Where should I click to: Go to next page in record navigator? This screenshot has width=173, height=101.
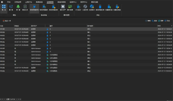click(19, 99)
